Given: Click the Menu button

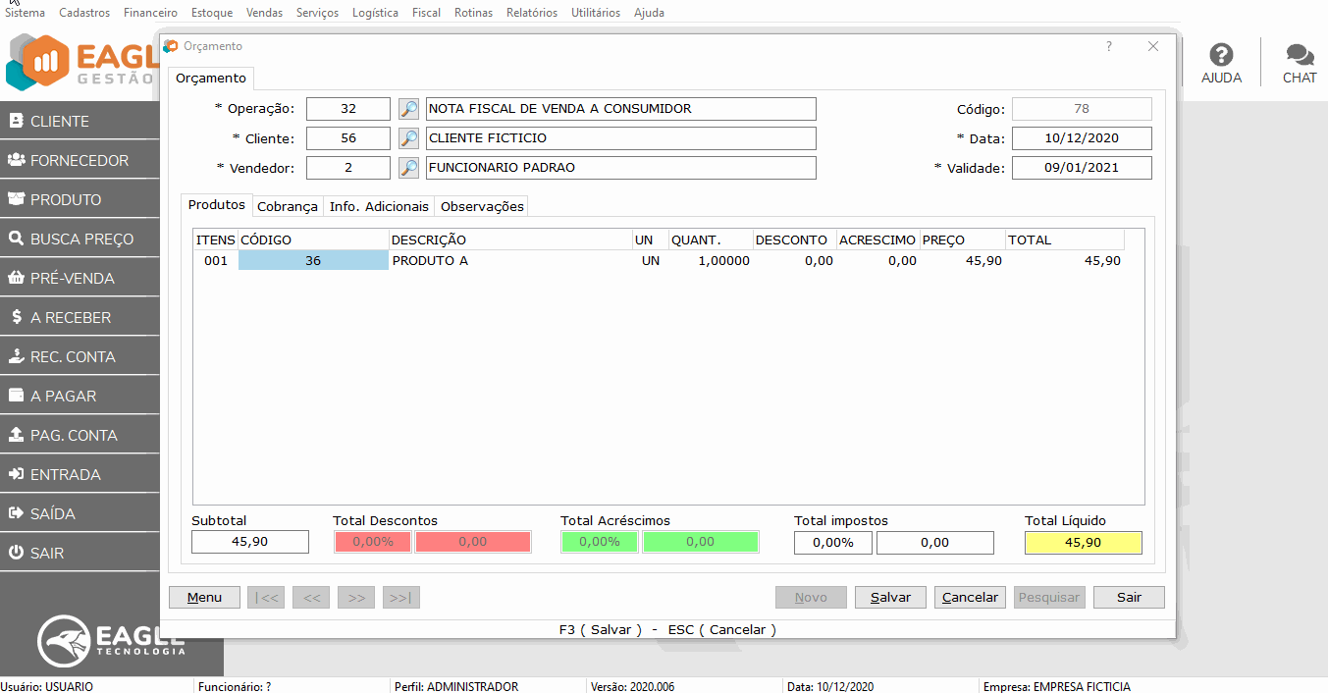Looking at the screenshot, I should (204, 597).
